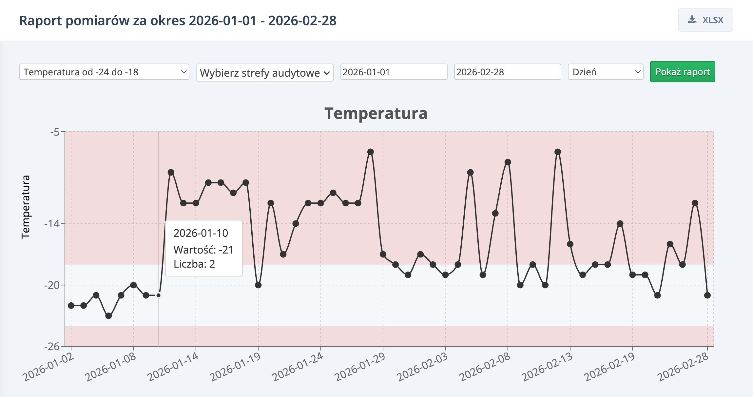Click the first data point on 2026-01-02
Screen dimensions: 753x397
tap(71, 306)
